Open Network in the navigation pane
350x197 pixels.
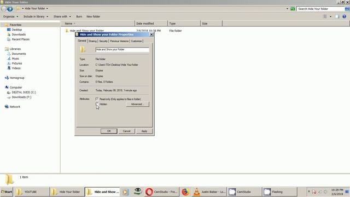pos(15,107)
